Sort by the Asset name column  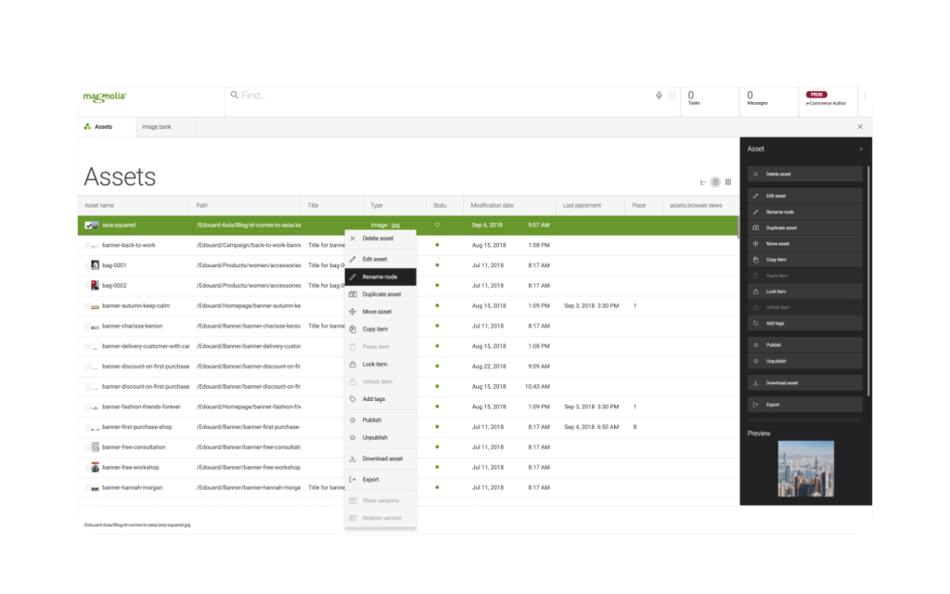click(99, 205)
